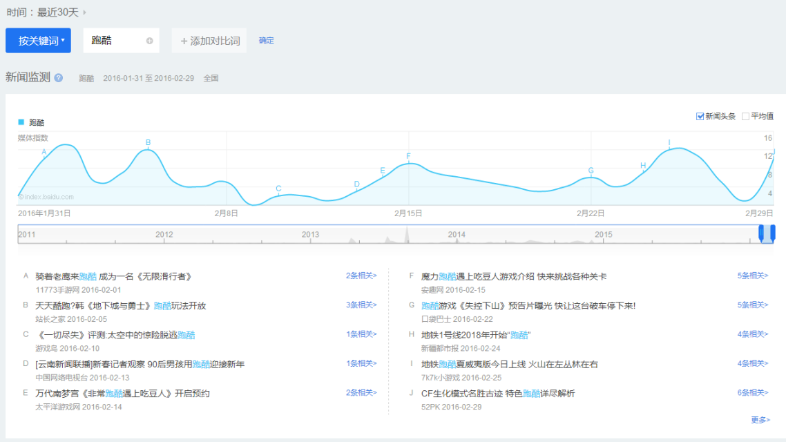Click the help icon beside 新闻监测
Viewport: 786px width, 442px height.
point(59,78)
